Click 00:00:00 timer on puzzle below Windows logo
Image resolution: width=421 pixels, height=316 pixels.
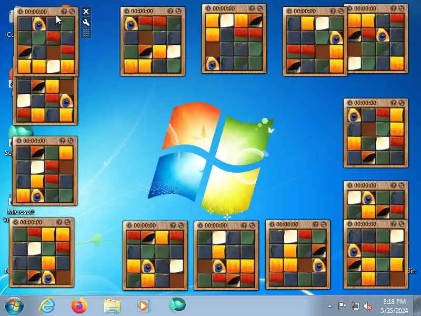point(216,225)
